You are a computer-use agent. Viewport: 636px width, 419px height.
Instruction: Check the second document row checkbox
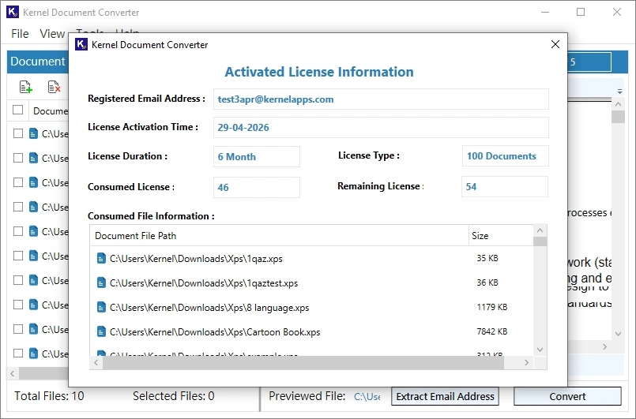pos(18,158)
